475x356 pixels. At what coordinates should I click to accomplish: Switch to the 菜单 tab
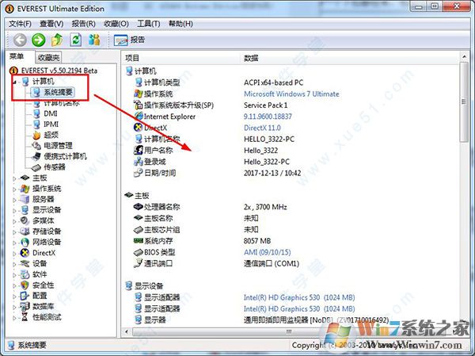click(x=17, y=56)
